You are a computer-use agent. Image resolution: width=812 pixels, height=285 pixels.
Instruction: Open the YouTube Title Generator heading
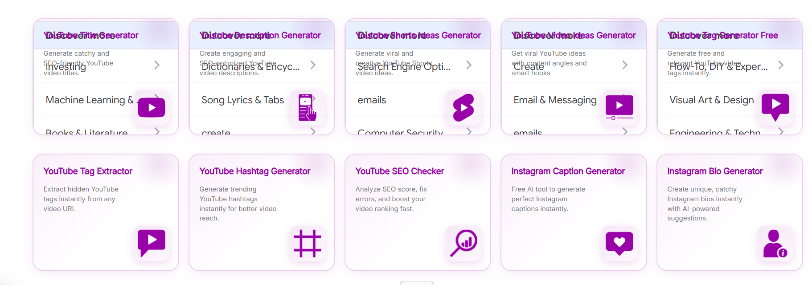point(91,35)
